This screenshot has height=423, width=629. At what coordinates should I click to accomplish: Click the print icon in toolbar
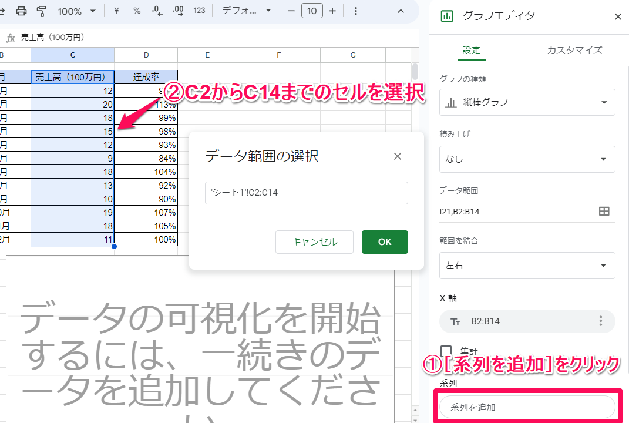(21, 11)
